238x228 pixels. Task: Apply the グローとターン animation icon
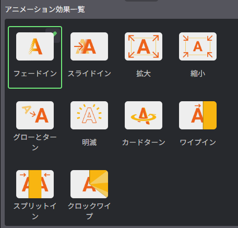point(35,115)
